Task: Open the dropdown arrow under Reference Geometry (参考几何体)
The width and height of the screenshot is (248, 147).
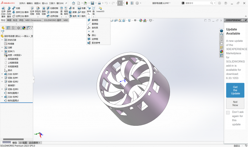Action: point(89,17)
